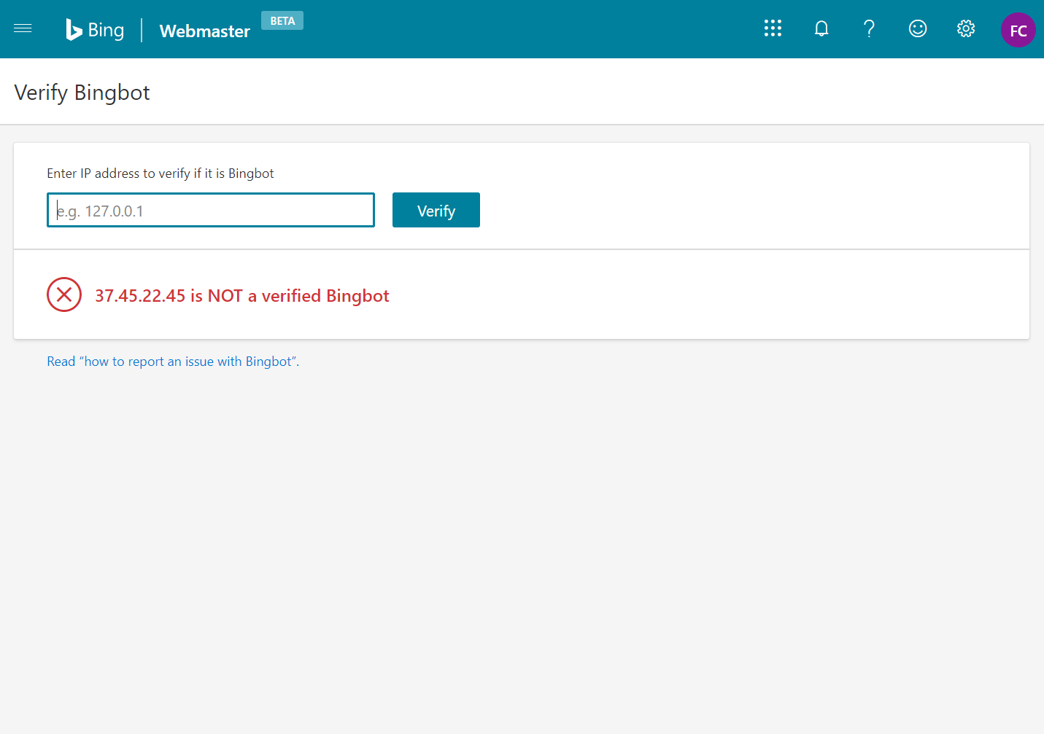The width and height of the screenshot is (1044, 734).
Task: Click the "Enter IP address" label
Action: (x=161, y=173)
